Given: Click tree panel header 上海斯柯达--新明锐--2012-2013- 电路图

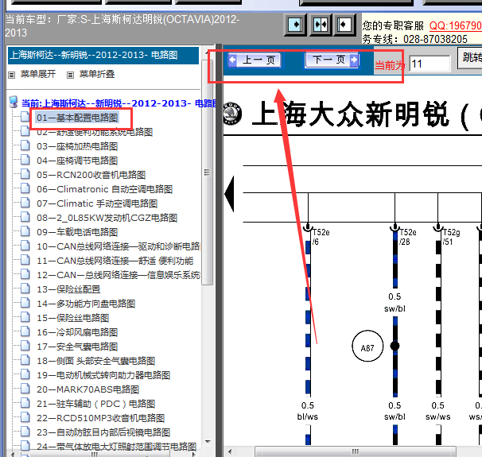Looking at the screenshot, I should pyautogui.click(x=103, y=56).
